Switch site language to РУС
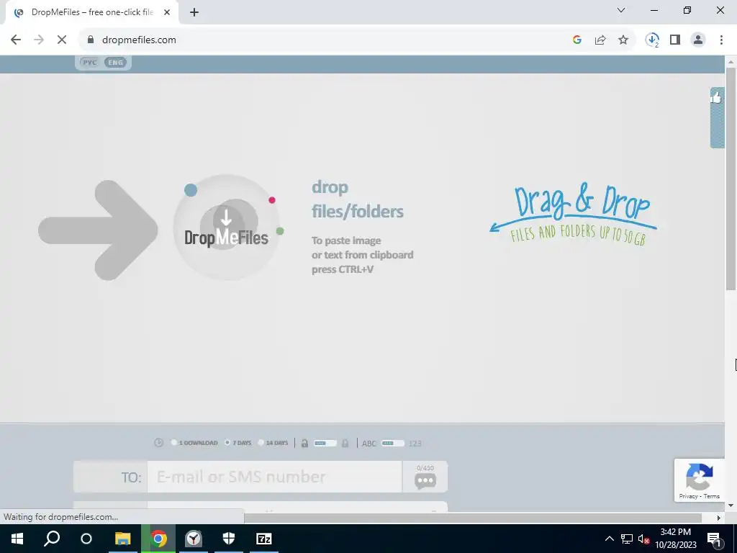The width and height of the screenshot is (737, 553). tap(89, 63)
